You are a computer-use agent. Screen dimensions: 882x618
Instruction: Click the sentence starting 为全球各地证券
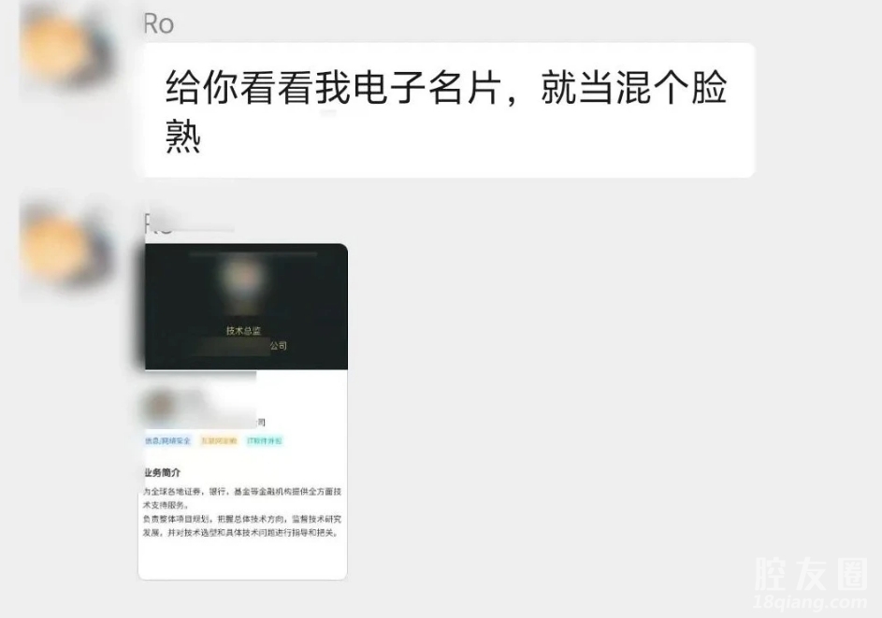tap(242, 498)
